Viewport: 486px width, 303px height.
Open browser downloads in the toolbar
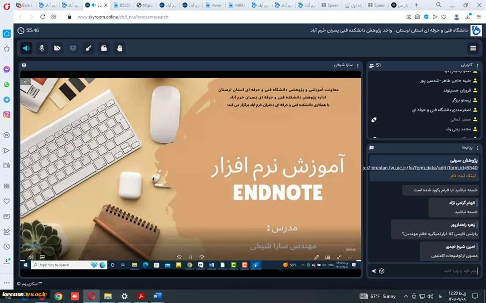click(x=468, y=17)
